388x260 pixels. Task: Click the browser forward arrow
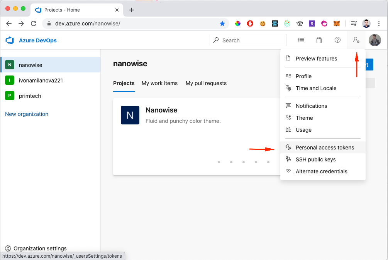point(21,23)
